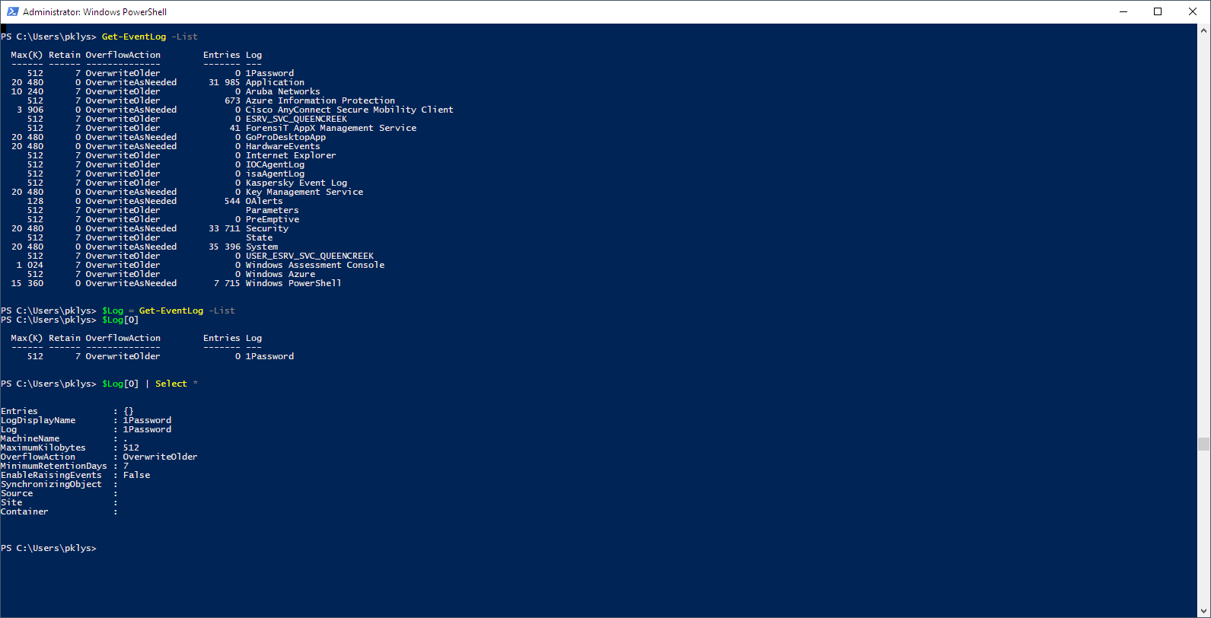Click the active prompt line at the bottom
This screenshot has width=1211, height=618.
[x=49, y=547]
